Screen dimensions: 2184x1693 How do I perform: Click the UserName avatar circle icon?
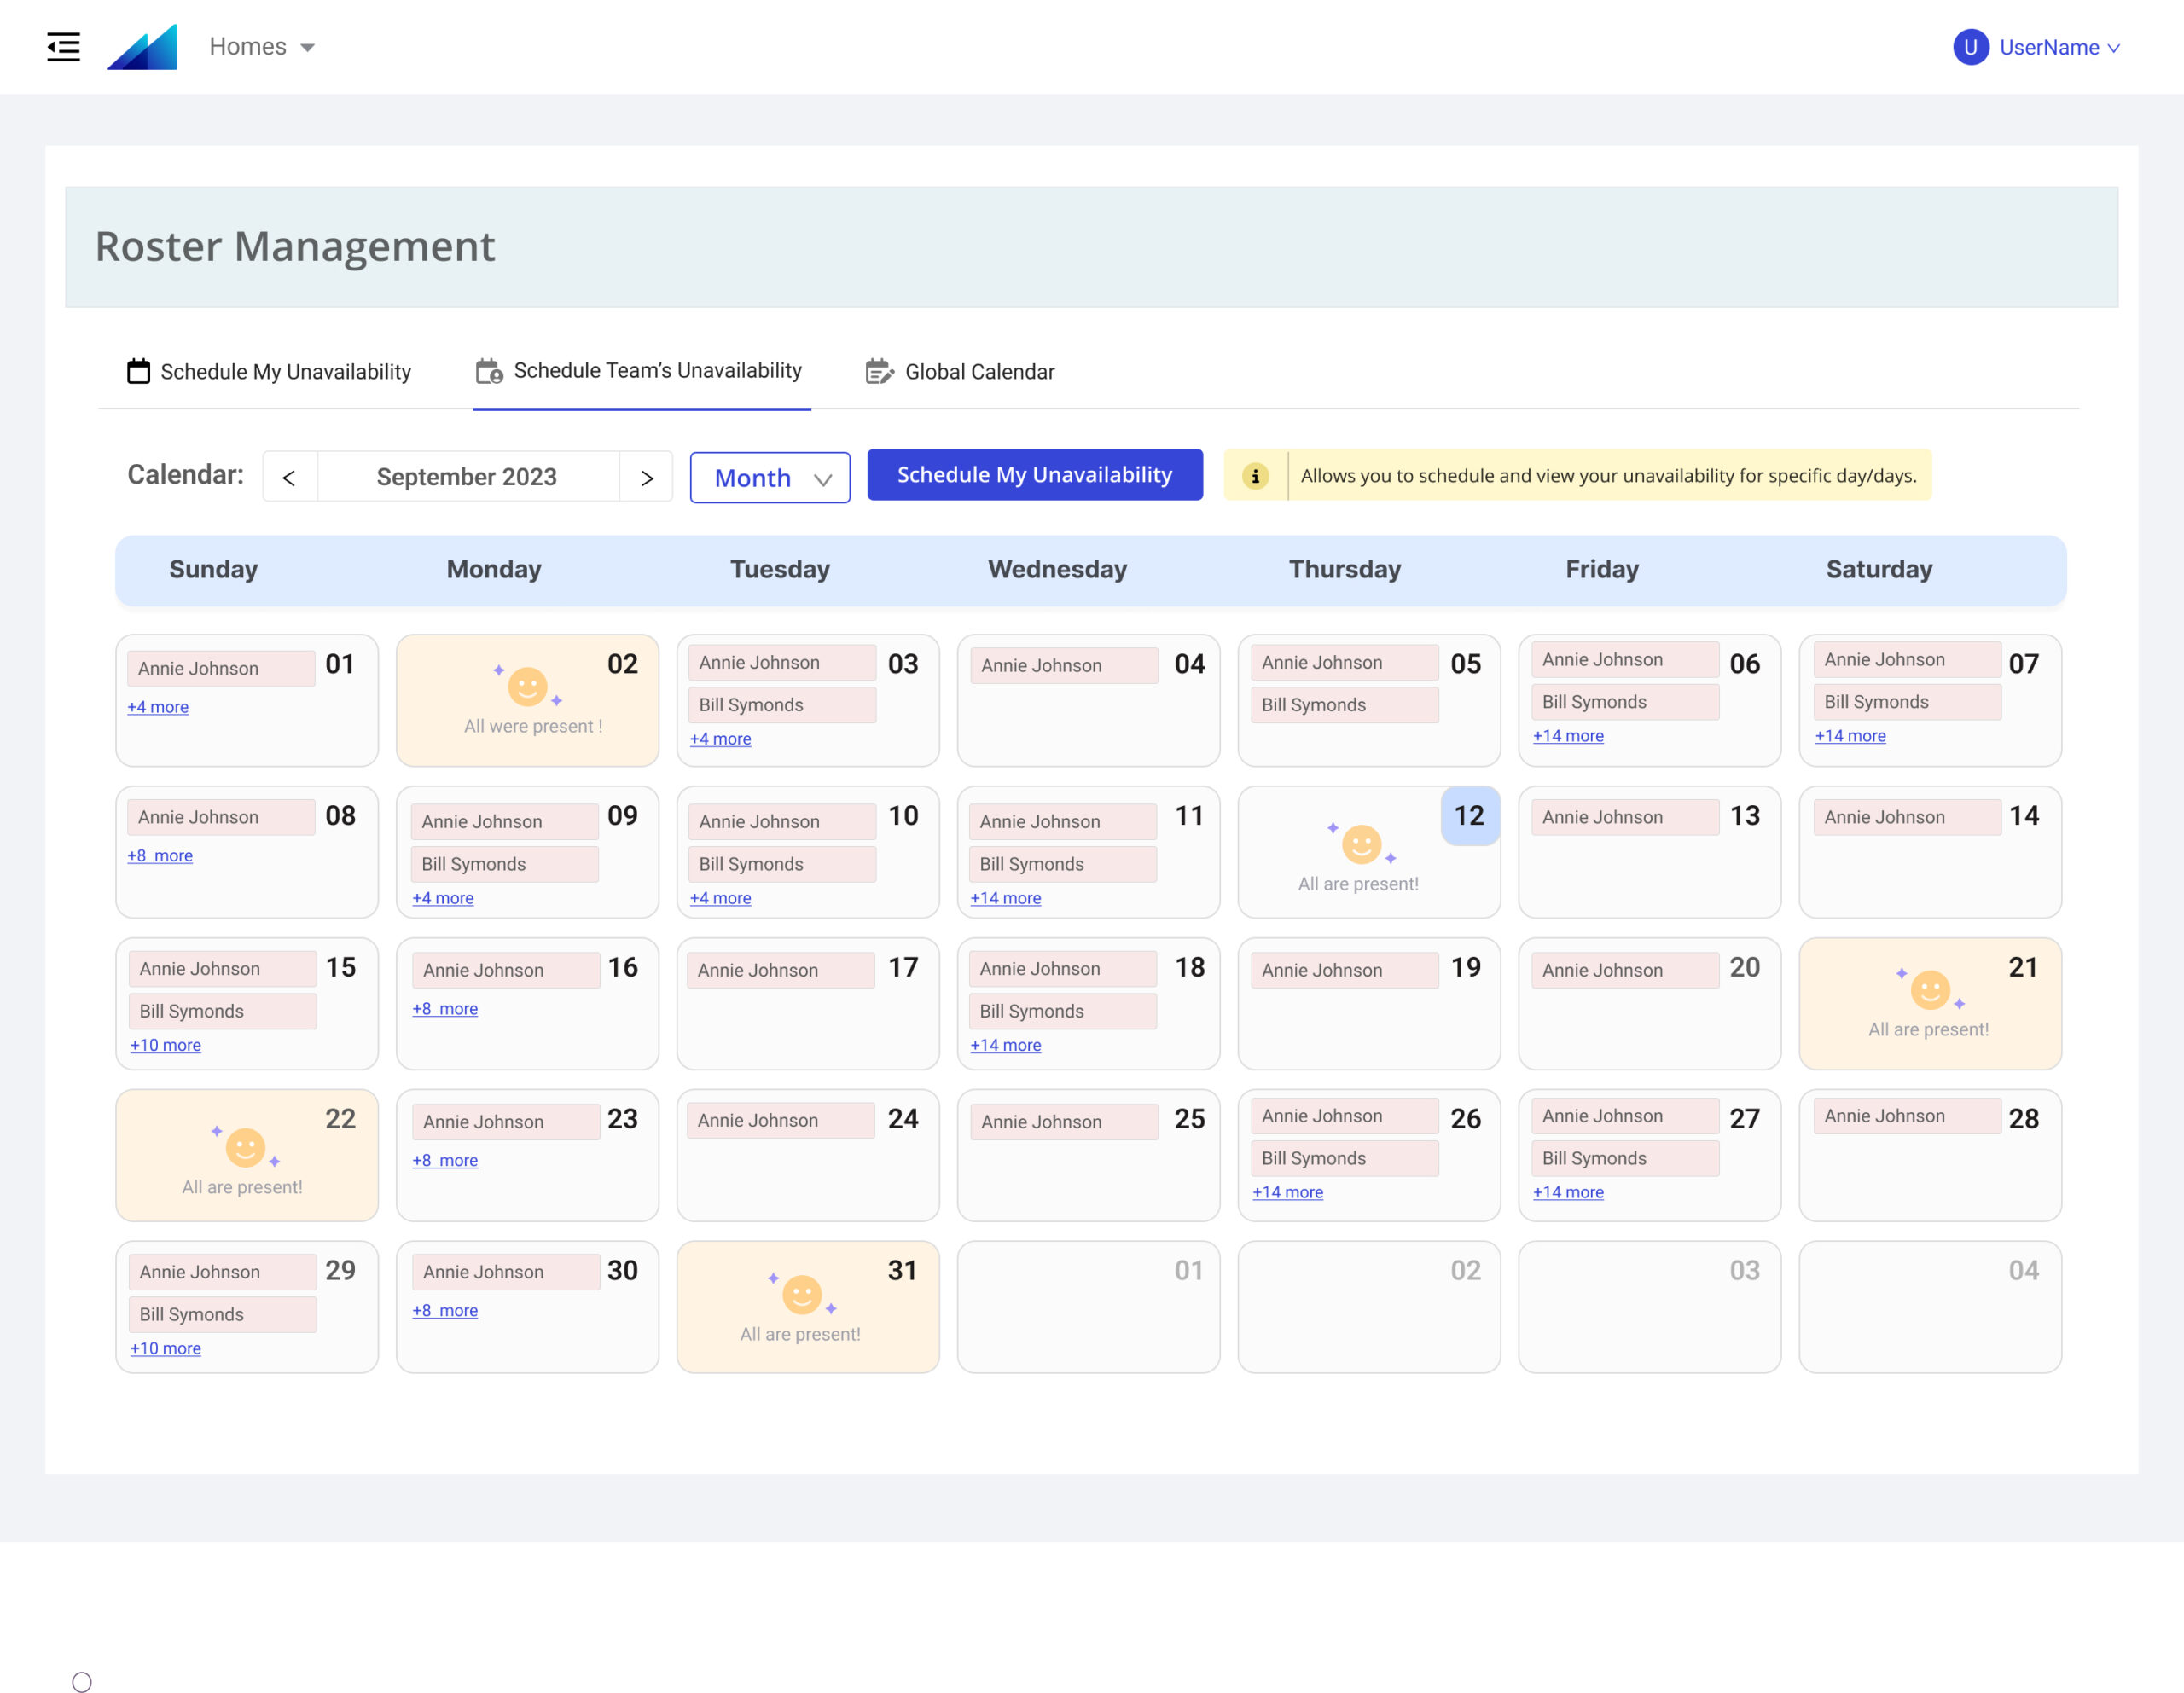click(1969, 47)
